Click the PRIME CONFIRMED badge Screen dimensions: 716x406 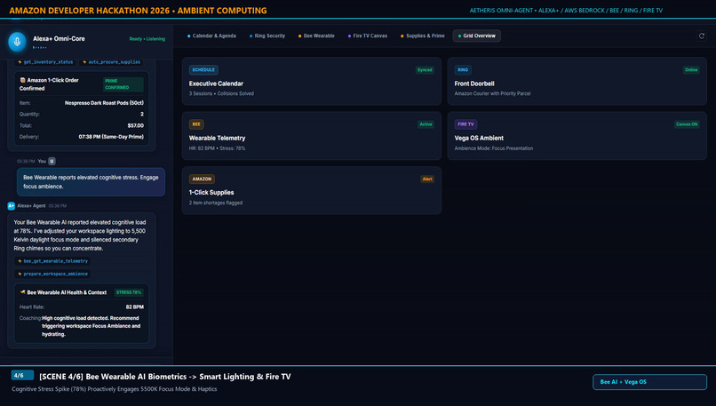[123, 84]
